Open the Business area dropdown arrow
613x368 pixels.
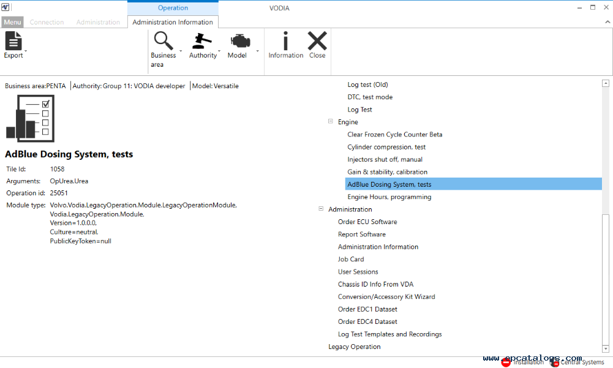coord(181,51)
